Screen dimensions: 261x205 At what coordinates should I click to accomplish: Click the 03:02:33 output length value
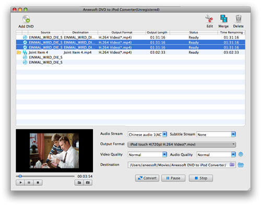(x=158, y=52)
